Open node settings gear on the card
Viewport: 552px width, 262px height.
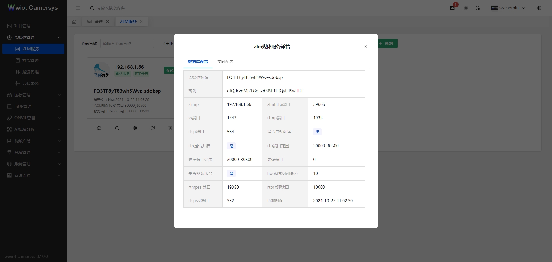click(135, 128)
